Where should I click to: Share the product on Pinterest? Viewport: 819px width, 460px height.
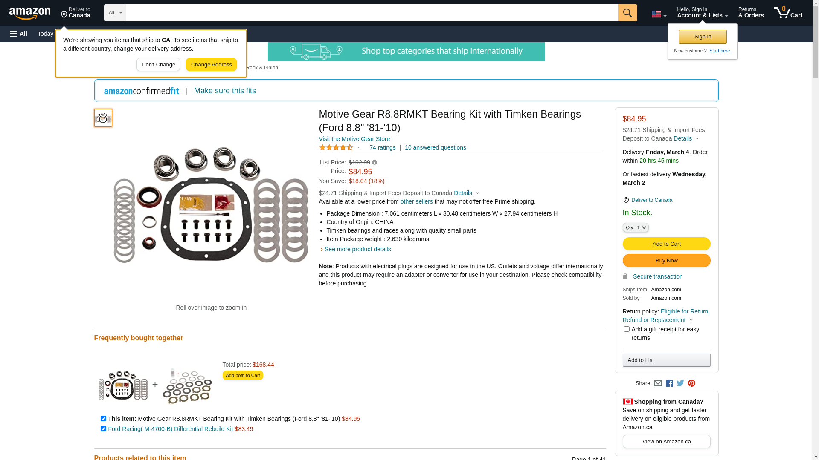[691, 383]
